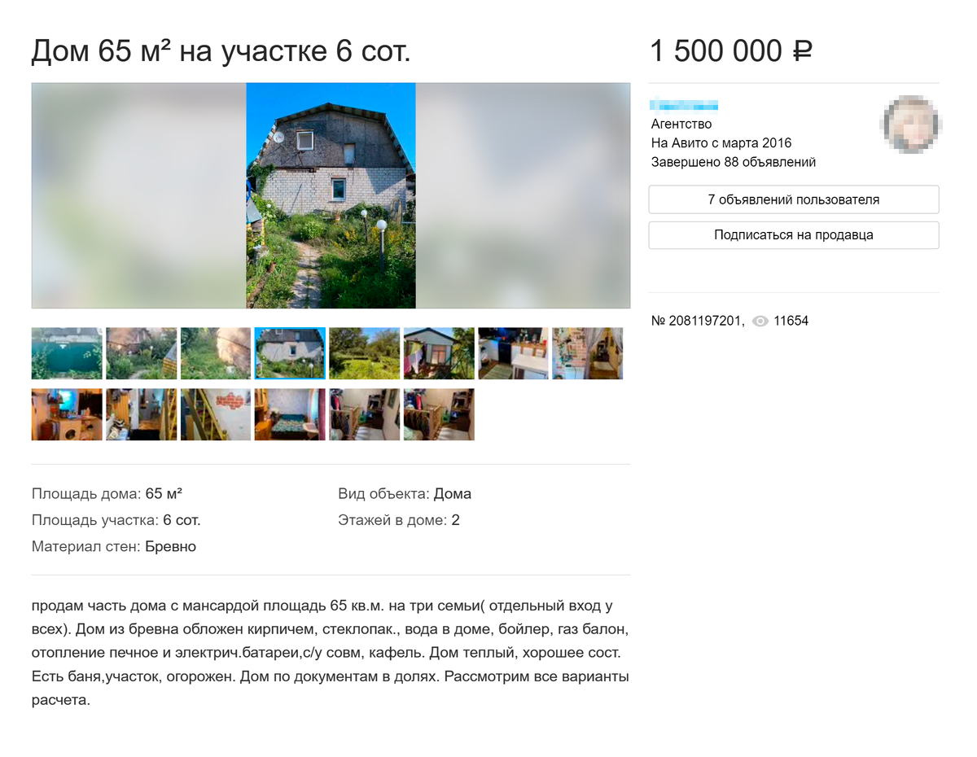Click 'Подписаться на продавца' button

pos(794,235)
